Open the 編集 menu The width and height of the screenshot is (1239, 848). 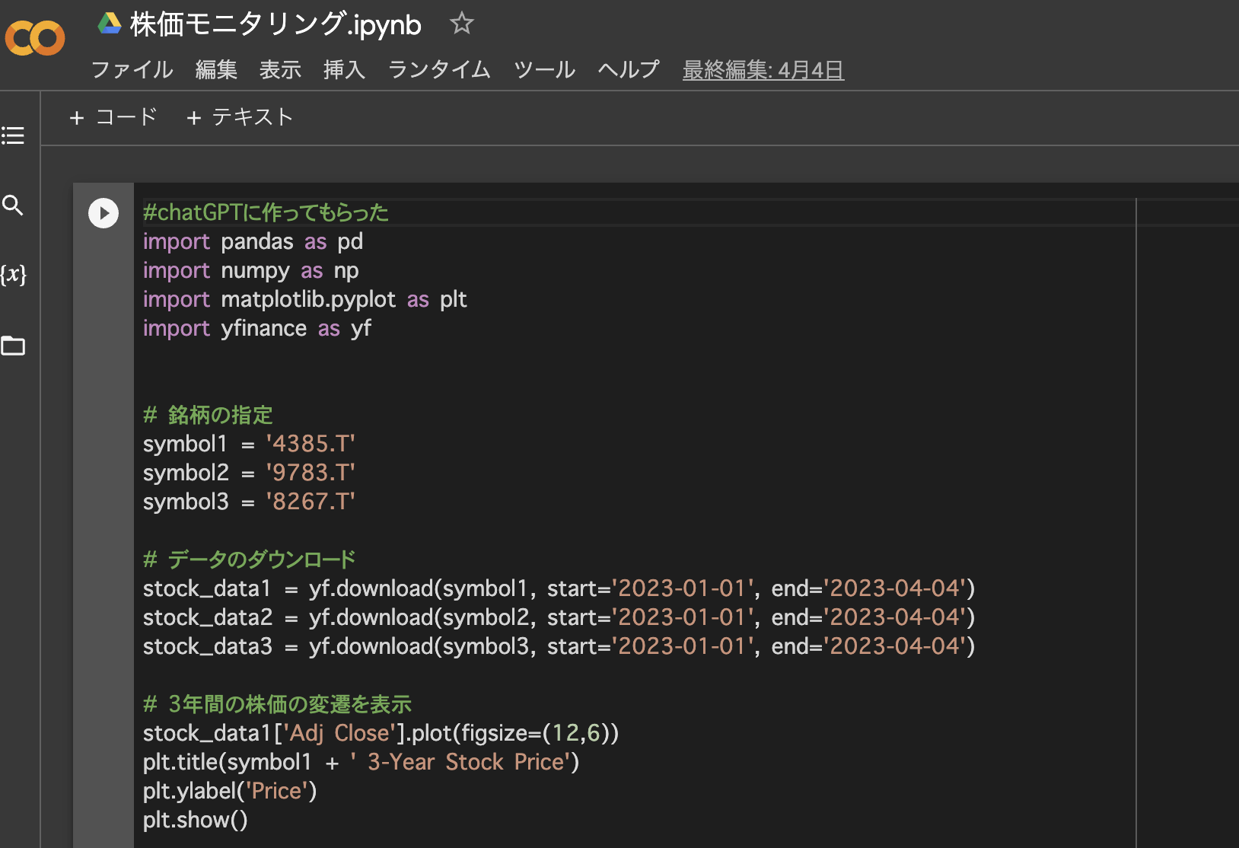(216, 70)
